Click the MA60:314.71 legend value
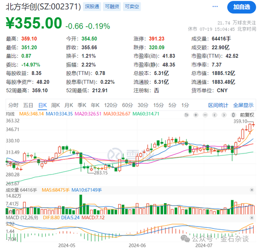This screenshot has height=249, width=257. tap(146, 114)
